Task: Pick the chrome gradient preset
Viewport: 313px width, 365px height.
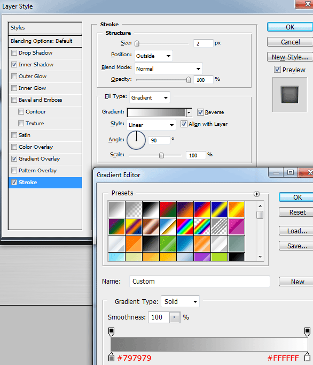Action: [x=168, y=226]
